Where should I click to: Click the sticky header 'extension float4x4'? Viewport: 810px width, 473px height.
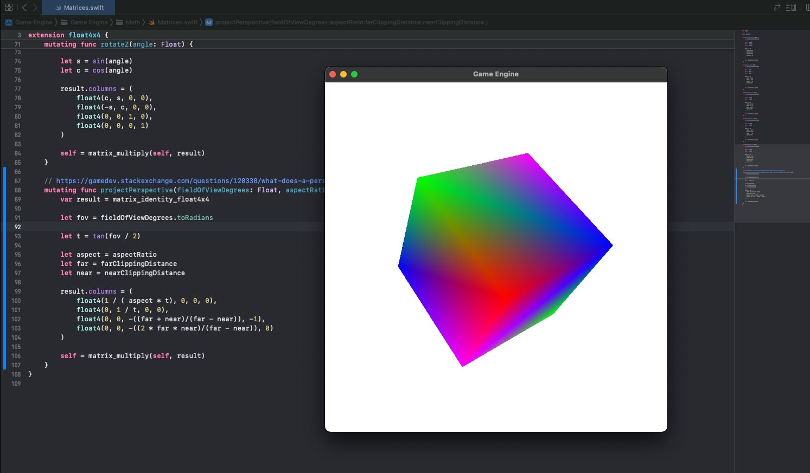(68, 35)
